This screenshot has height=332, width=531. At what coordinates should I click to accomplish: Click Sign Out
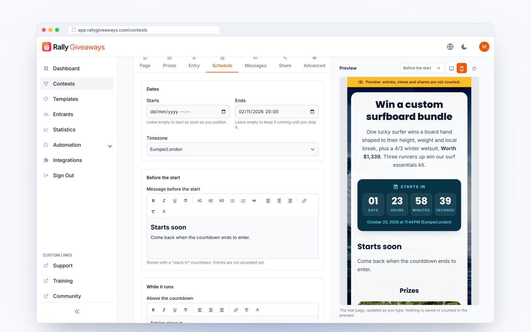pos(77,176)
